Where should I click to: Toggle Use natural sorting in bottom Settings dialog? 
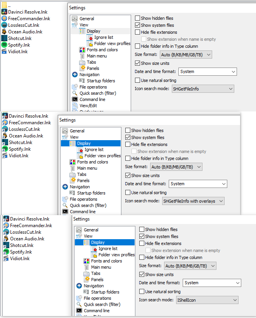tap(142, 292)
